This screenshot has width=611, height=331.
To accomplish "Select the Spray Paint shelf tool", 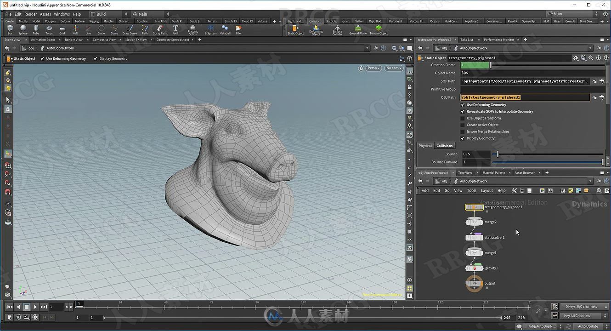I will click(160, 30).
